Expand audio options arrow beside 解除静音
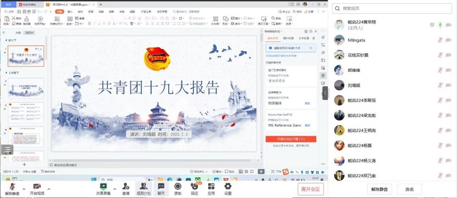 pyautogui.click(x=24, y=189)
